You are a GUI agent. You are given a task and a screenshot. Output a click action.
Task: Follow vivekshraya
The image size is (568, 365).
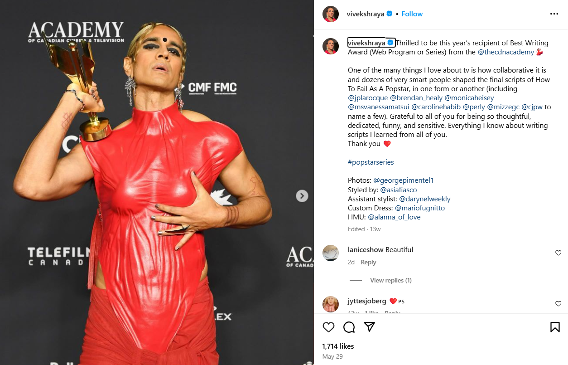click(412, 14)
